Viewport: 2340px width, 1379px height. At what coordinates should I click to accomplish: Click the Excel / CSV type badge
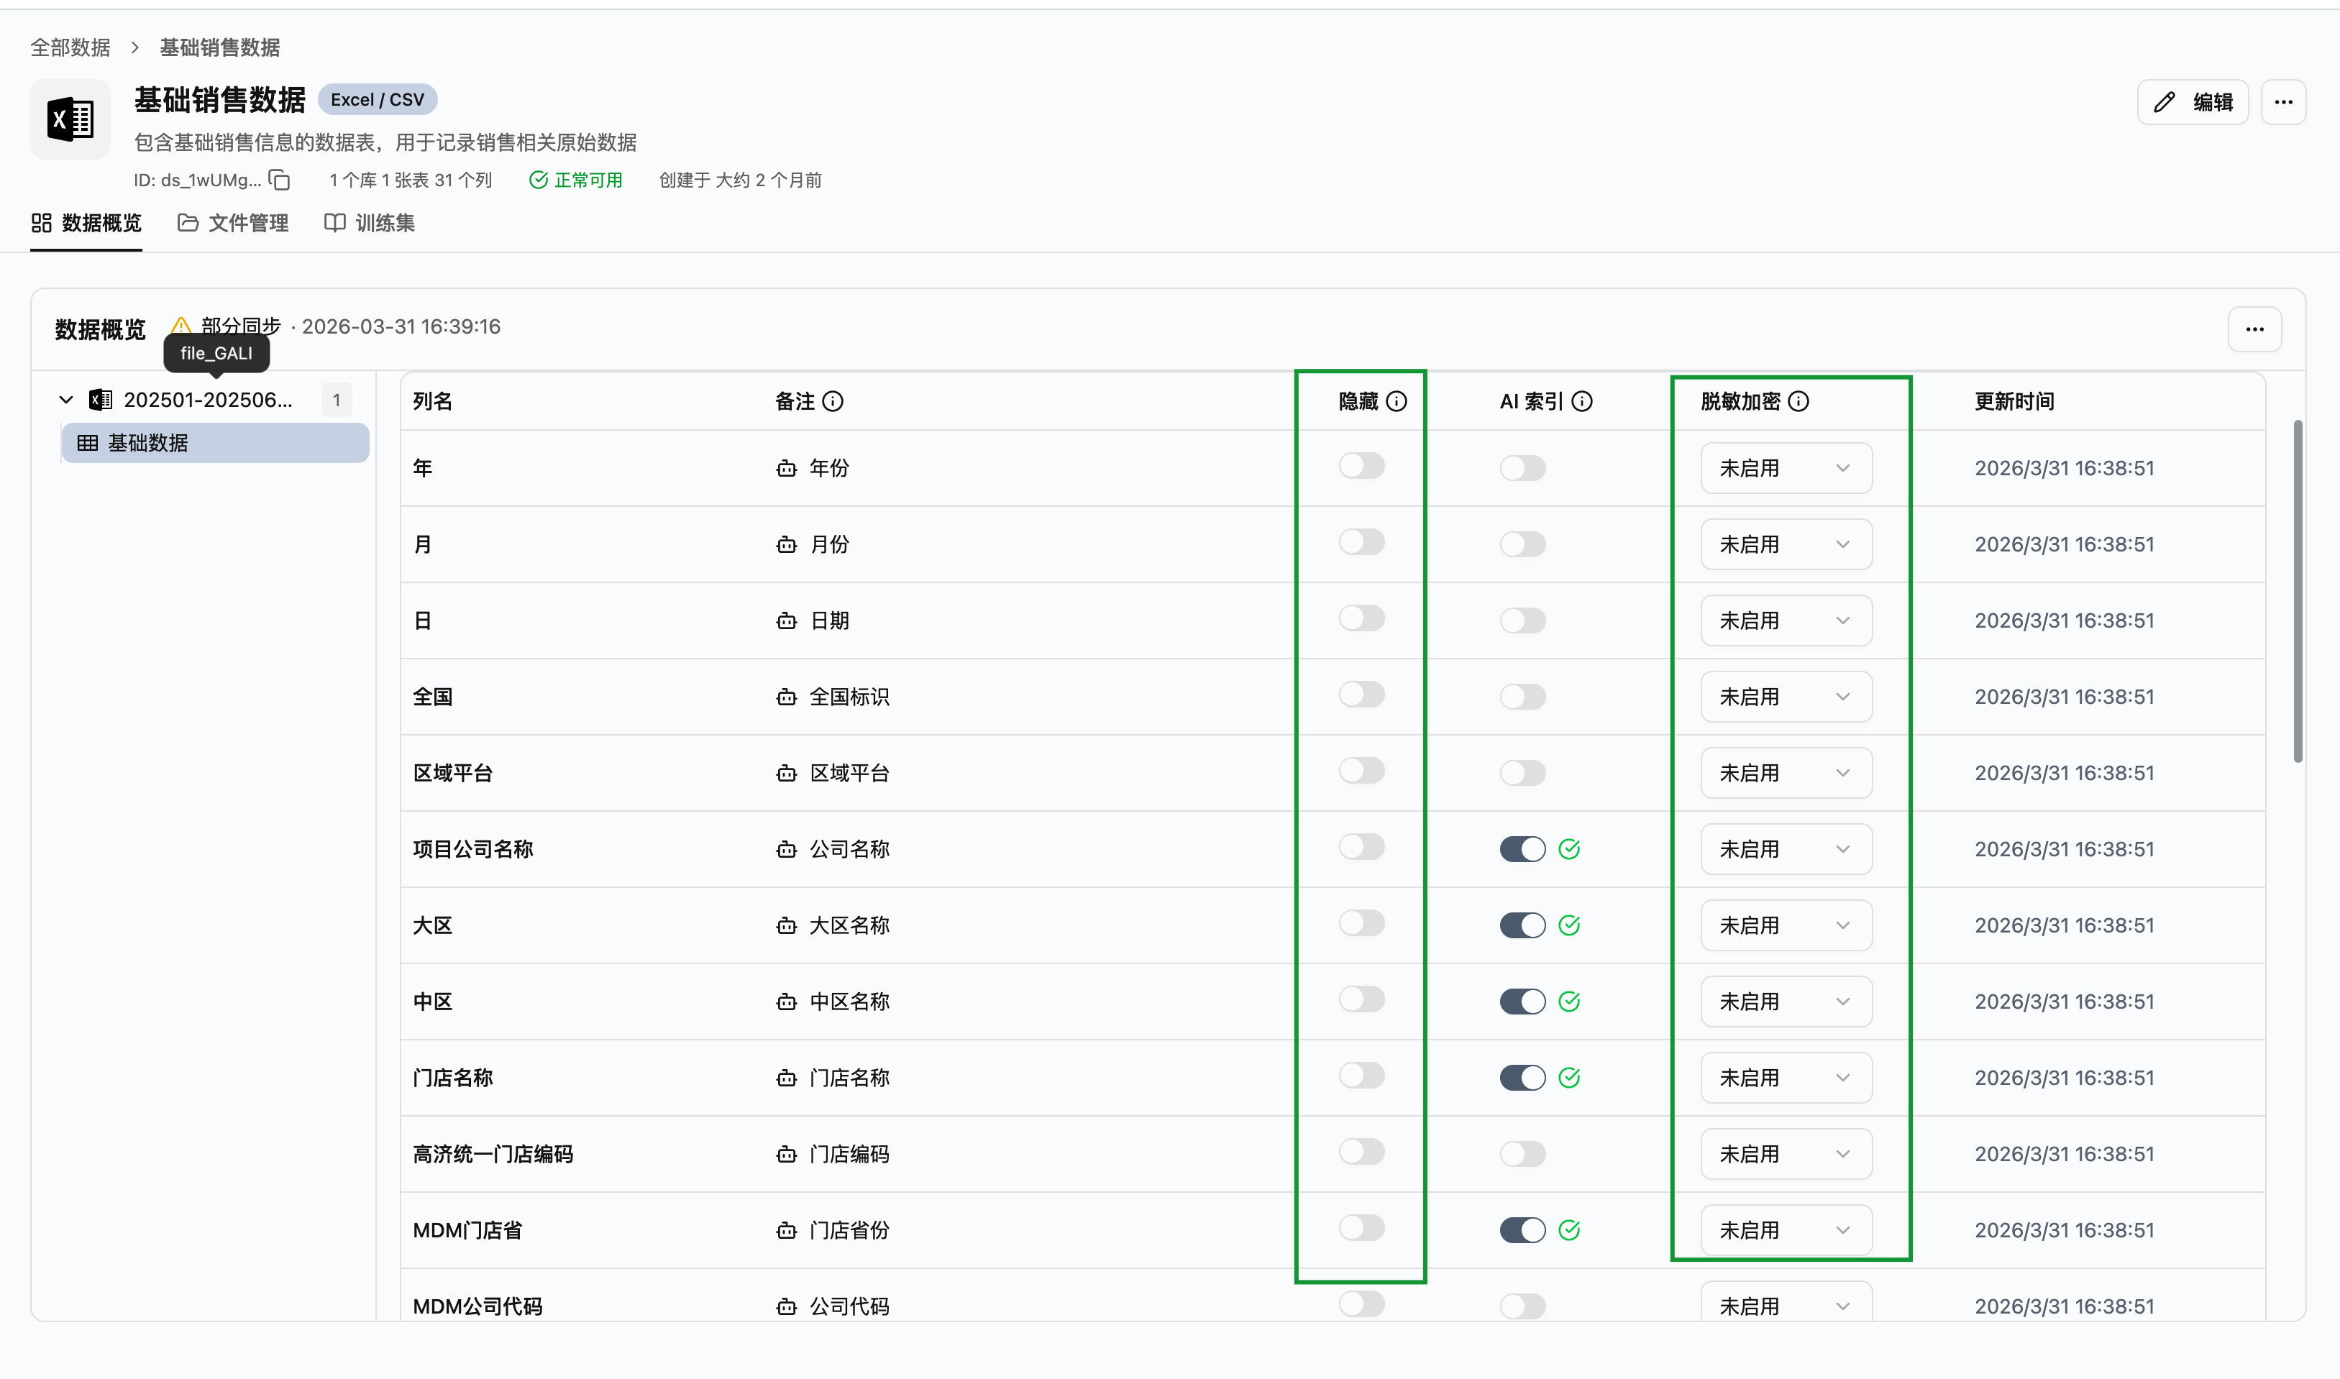pos(378,99)
